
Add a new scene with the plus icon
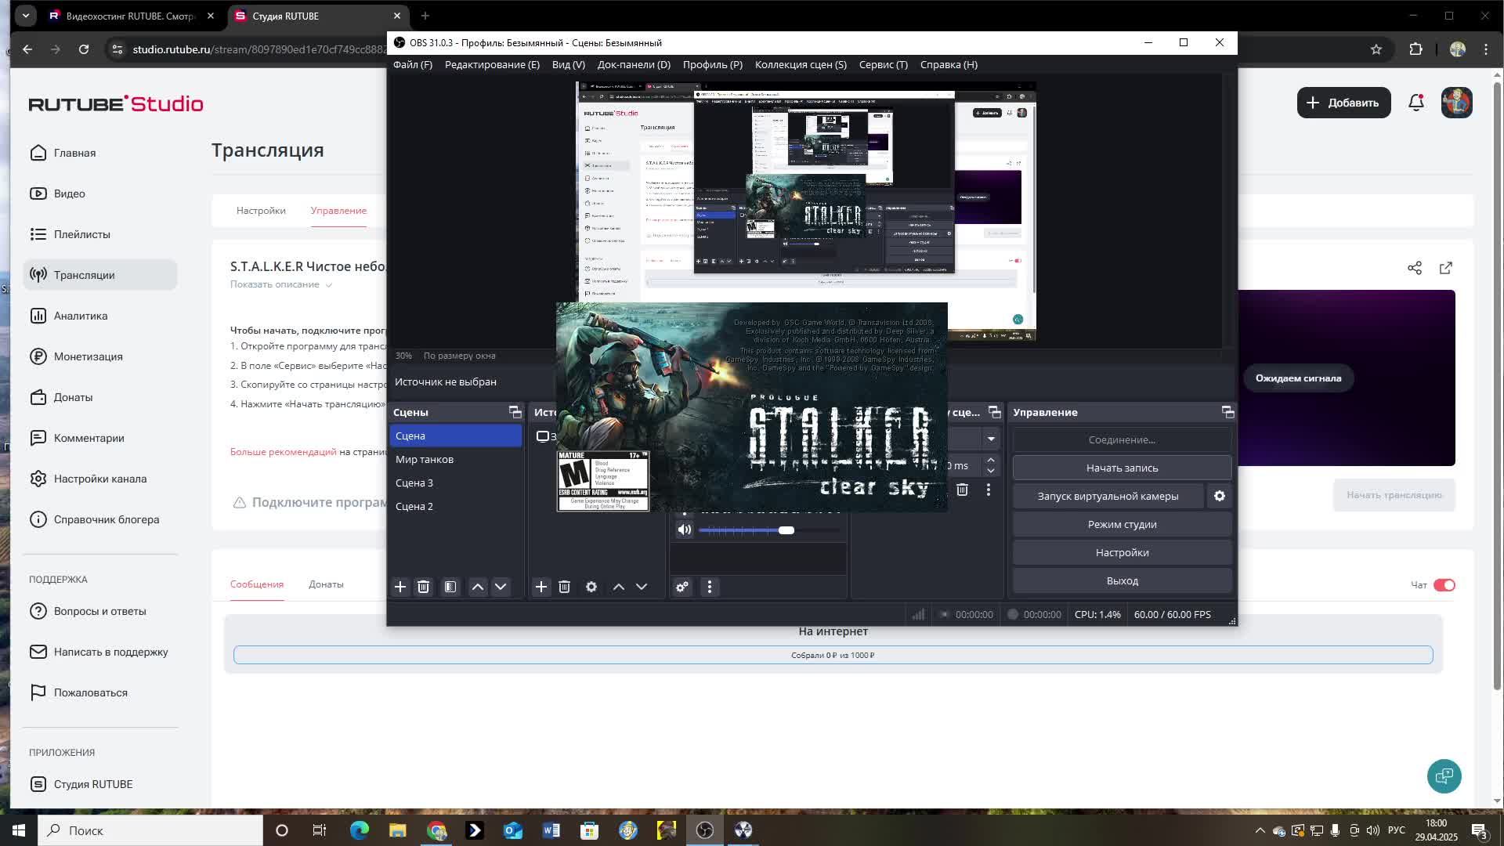pyautogui.click(x=400, y=586)
